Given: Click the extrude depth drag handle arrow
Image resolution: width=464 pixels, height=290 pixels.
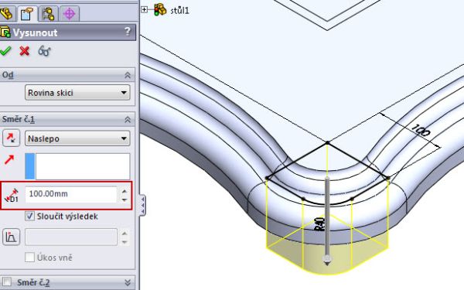Looking at the screenshot, I should (x=327, y=261).
